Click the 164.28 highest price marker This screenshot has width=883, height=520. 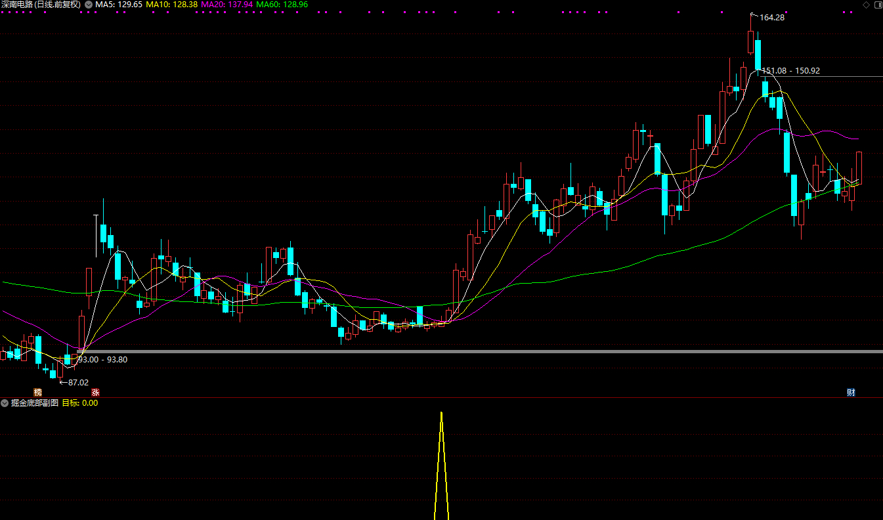click(772, 18)
